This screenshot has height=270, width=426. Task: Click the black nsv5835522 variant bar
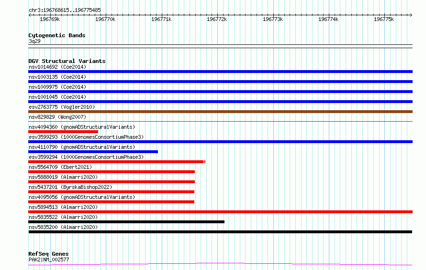click(x=126, y=222)
